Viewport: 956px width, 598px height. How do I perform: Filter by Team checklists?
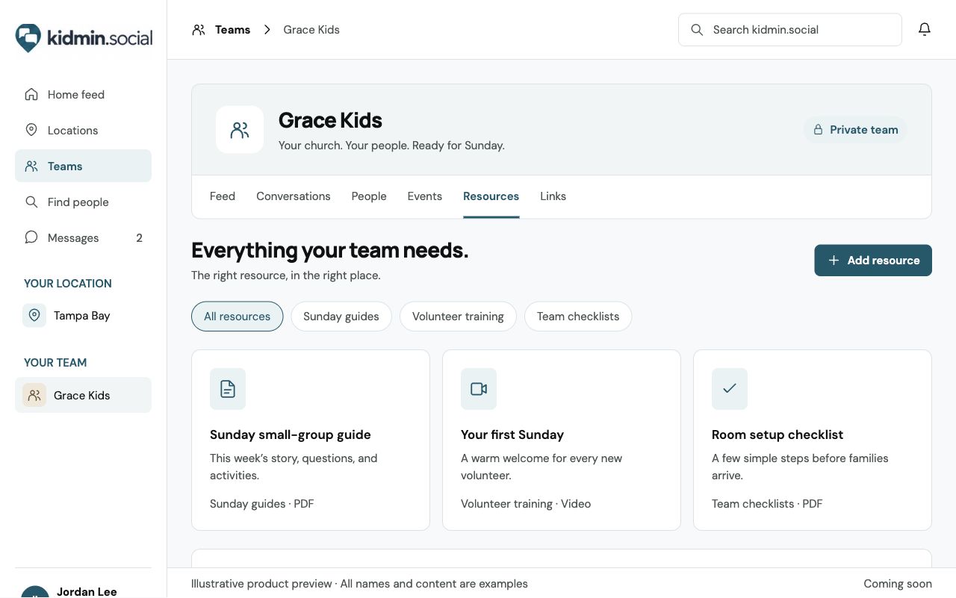(x=578, y=316)
